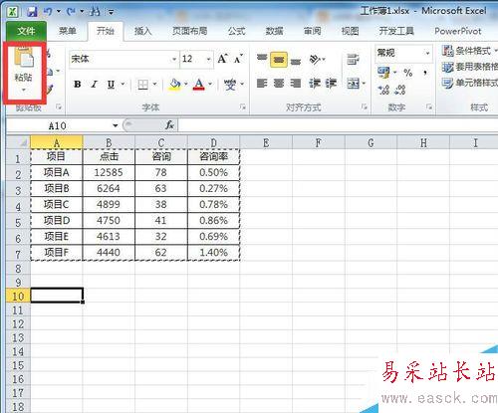Viewport: 498px width, 413px height.
Task: Expand the paste options arrow
Action: coord(24,90)
